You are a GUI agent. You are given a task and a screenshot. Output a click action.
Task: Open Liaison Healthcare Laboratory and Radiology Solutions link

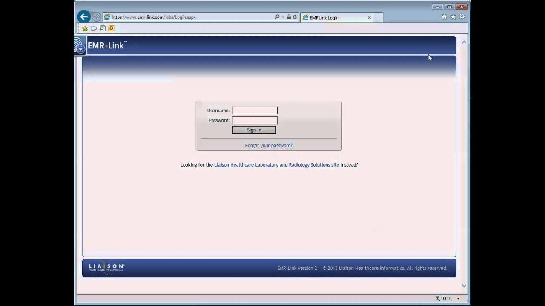point(277,165)
